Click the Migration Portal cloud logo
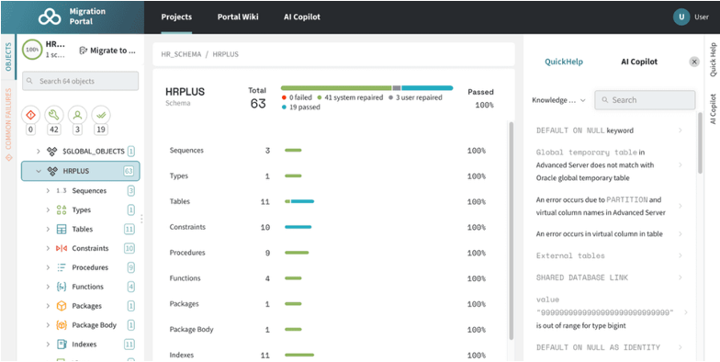Viewport: 720px width, 362px height. 50,17
